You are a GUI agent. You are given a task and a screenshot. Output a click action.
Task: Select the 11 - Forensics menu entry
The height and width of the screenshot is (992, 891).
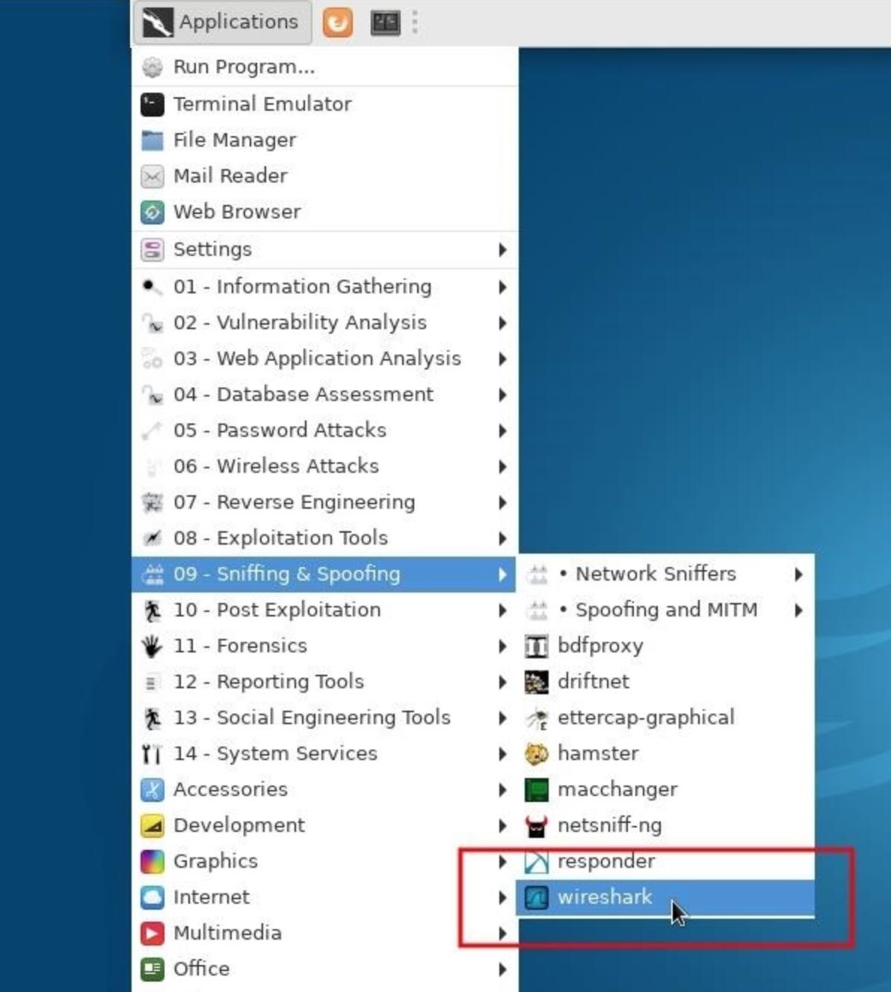click(x=240, y=646)
